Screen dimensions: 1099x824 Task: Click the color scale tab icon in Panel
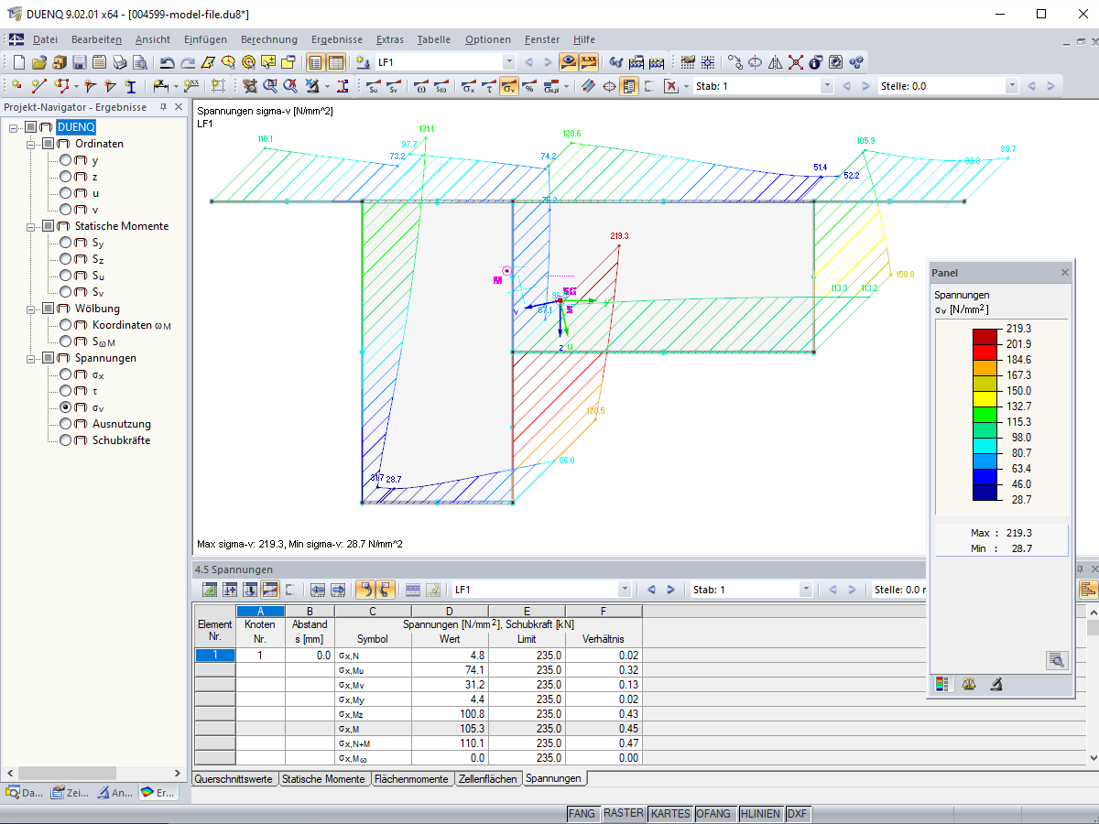(941, 684)
